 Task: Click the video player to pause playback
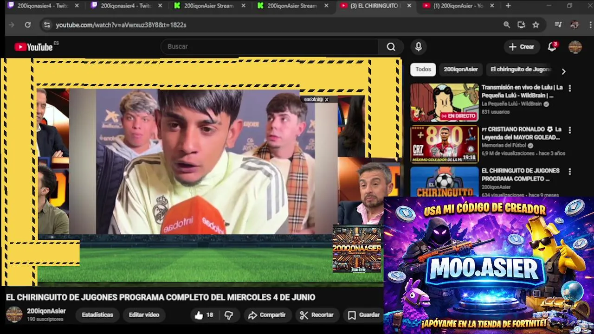point(200,172)
